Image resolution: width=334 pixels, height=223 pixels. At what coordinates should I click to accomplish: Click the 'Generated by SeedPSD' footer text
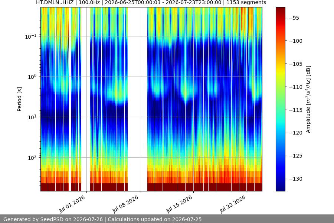[102, 219]
